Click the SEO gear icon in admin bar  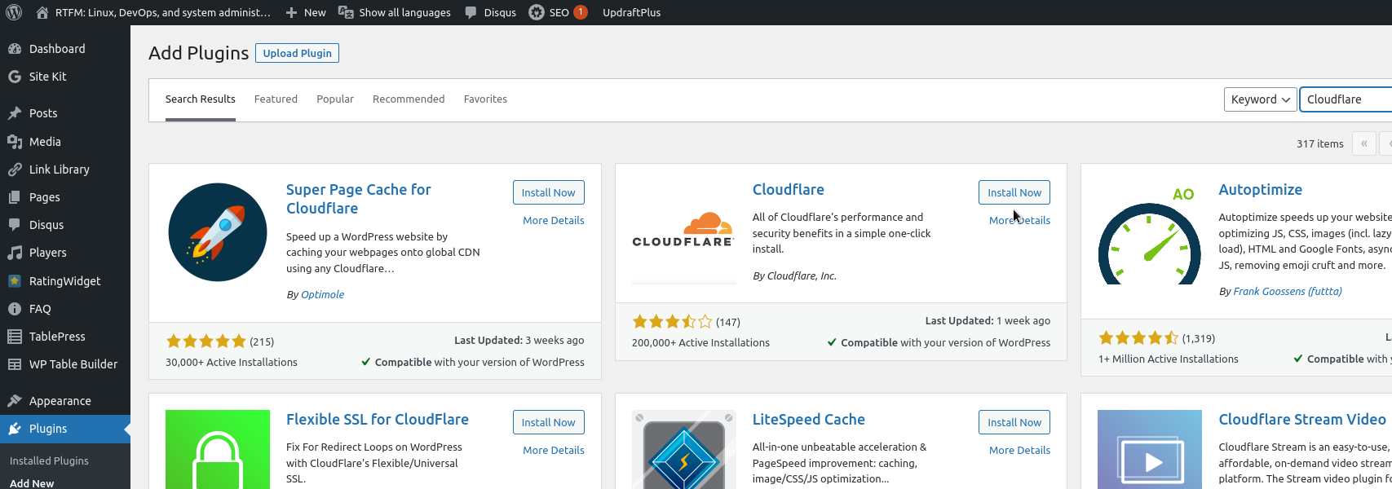click(537, 12)
